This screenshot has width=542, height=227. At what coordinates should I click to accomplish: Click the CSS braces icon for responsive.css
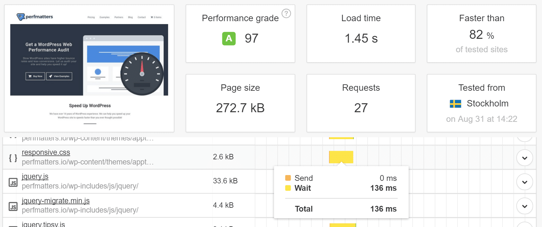[13, 158]
